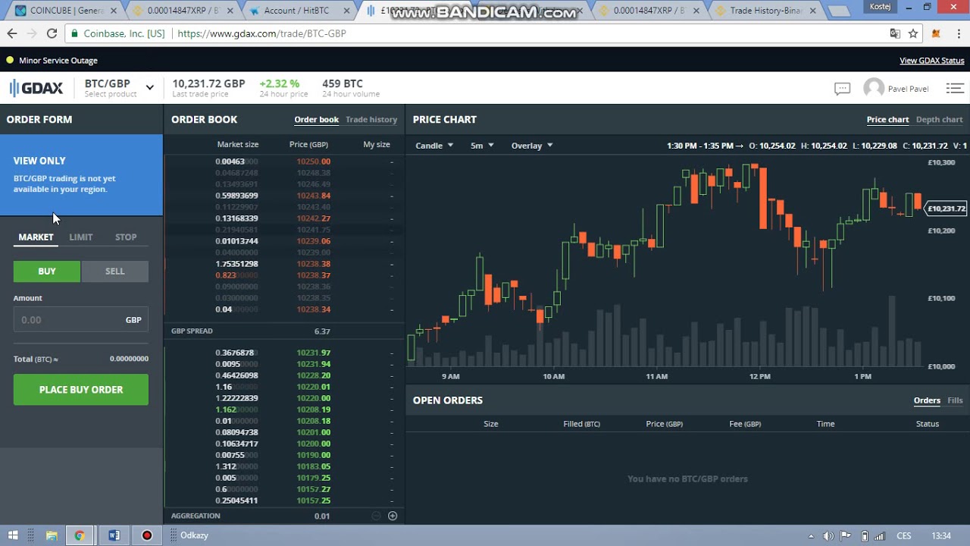Screen dimensions: 970x546
Task: Click the taskbar clock showing 13:34
Action: 940,536
